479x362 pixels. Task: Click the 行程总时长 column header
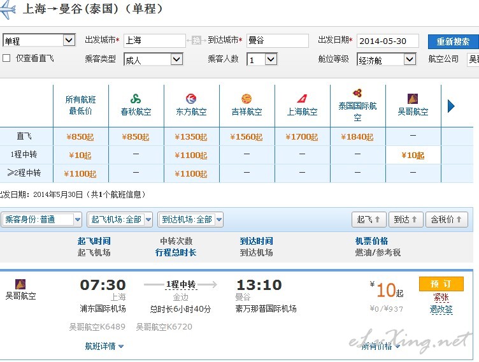click(176, 252)
